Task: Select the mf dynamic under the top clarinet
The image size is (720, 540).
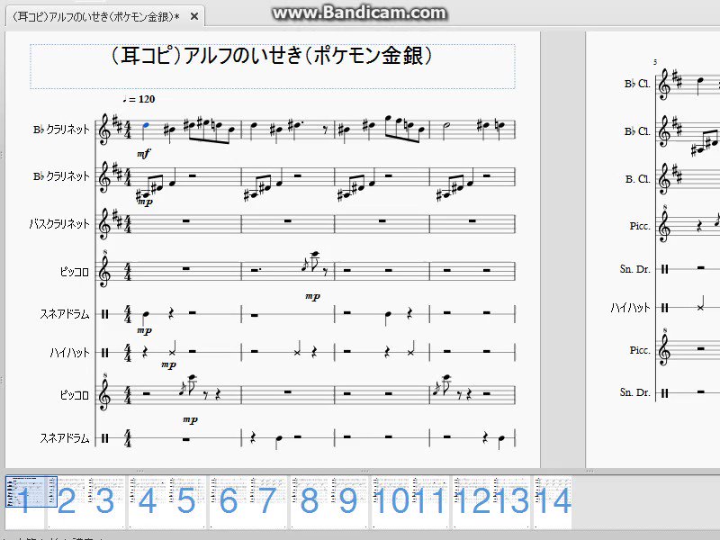Action: [x=144, y=154]
